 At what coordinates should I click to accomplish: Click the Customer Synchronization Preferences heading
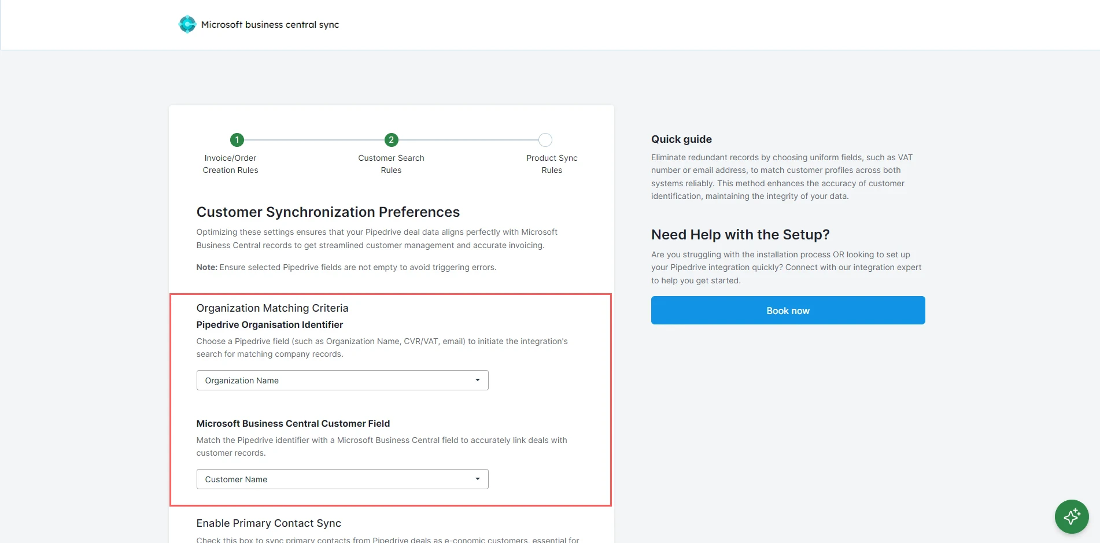pos(328,212)
